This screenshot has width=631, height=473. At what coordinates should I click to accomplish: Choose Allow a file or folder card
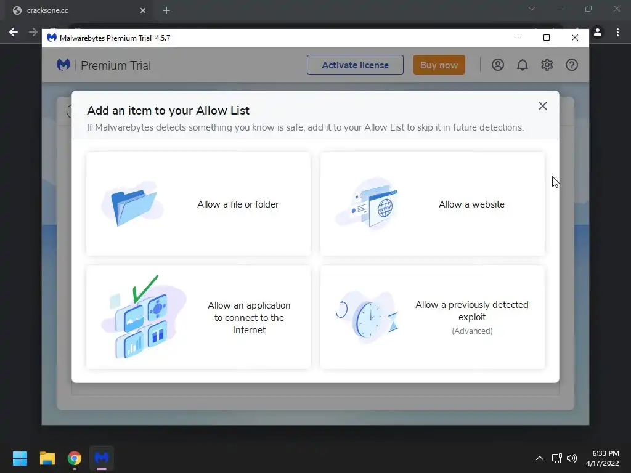point(198,204)
